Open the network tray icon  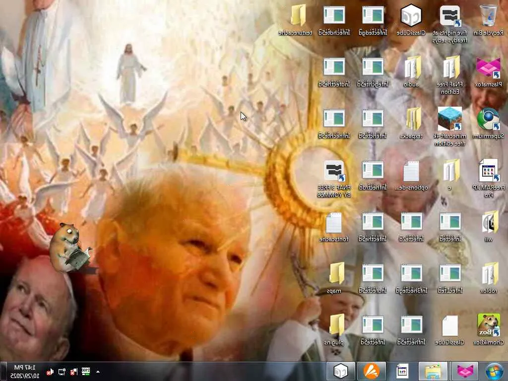[62, 372]
